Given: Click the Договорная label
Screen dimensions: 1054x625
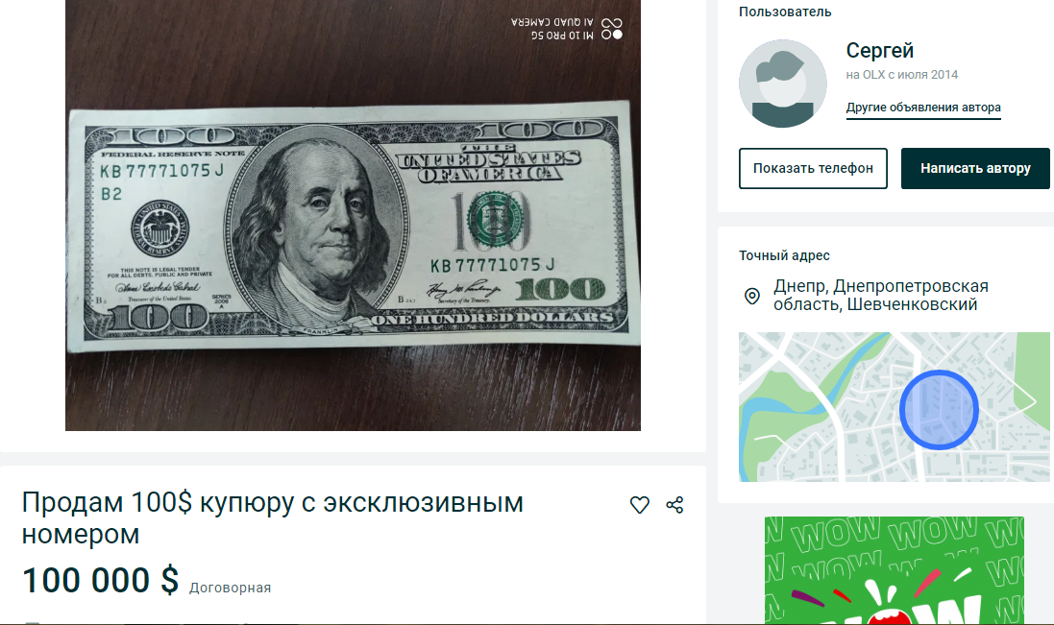Looking at the screenshot, I should coord(230,589).
